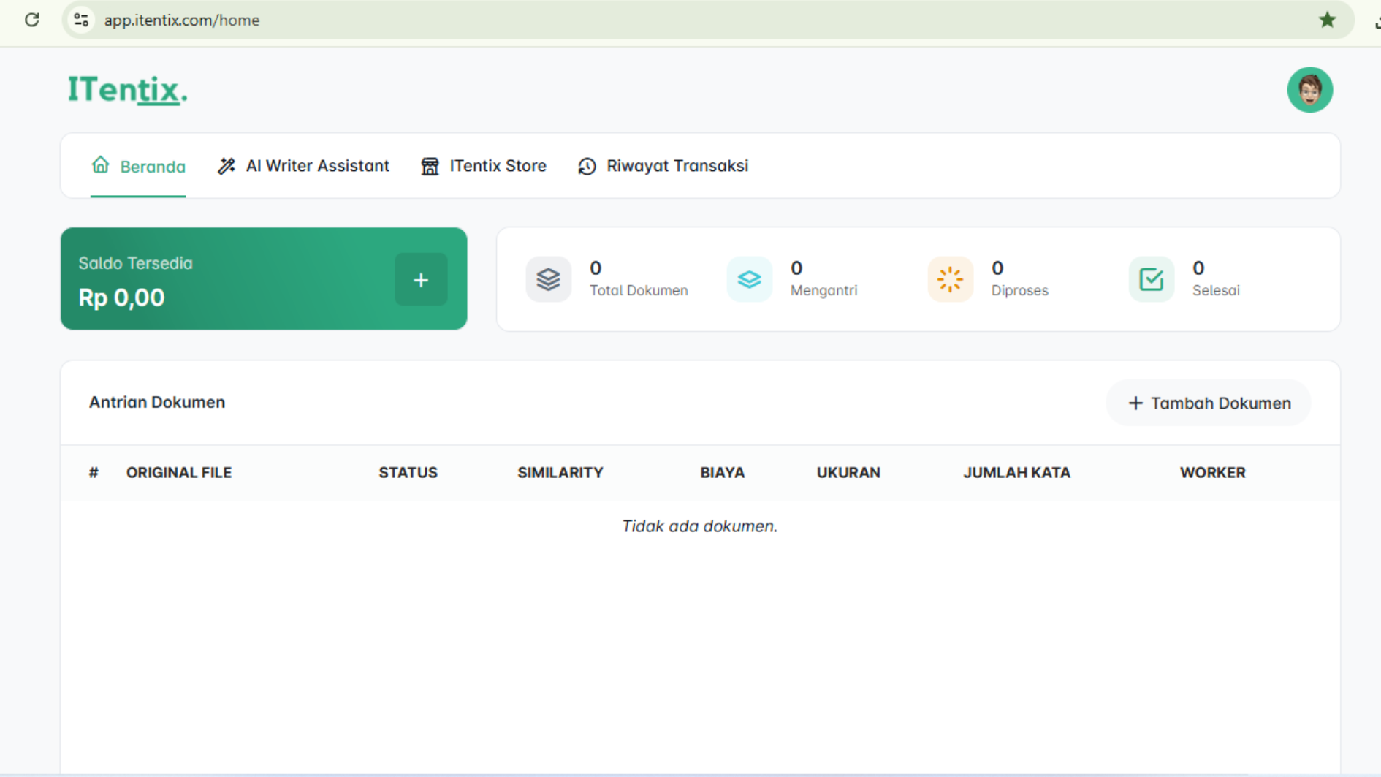The image size is (1381, 777).
Task: Open the AI Writer Assistant tab
Action: pos(303,166)
